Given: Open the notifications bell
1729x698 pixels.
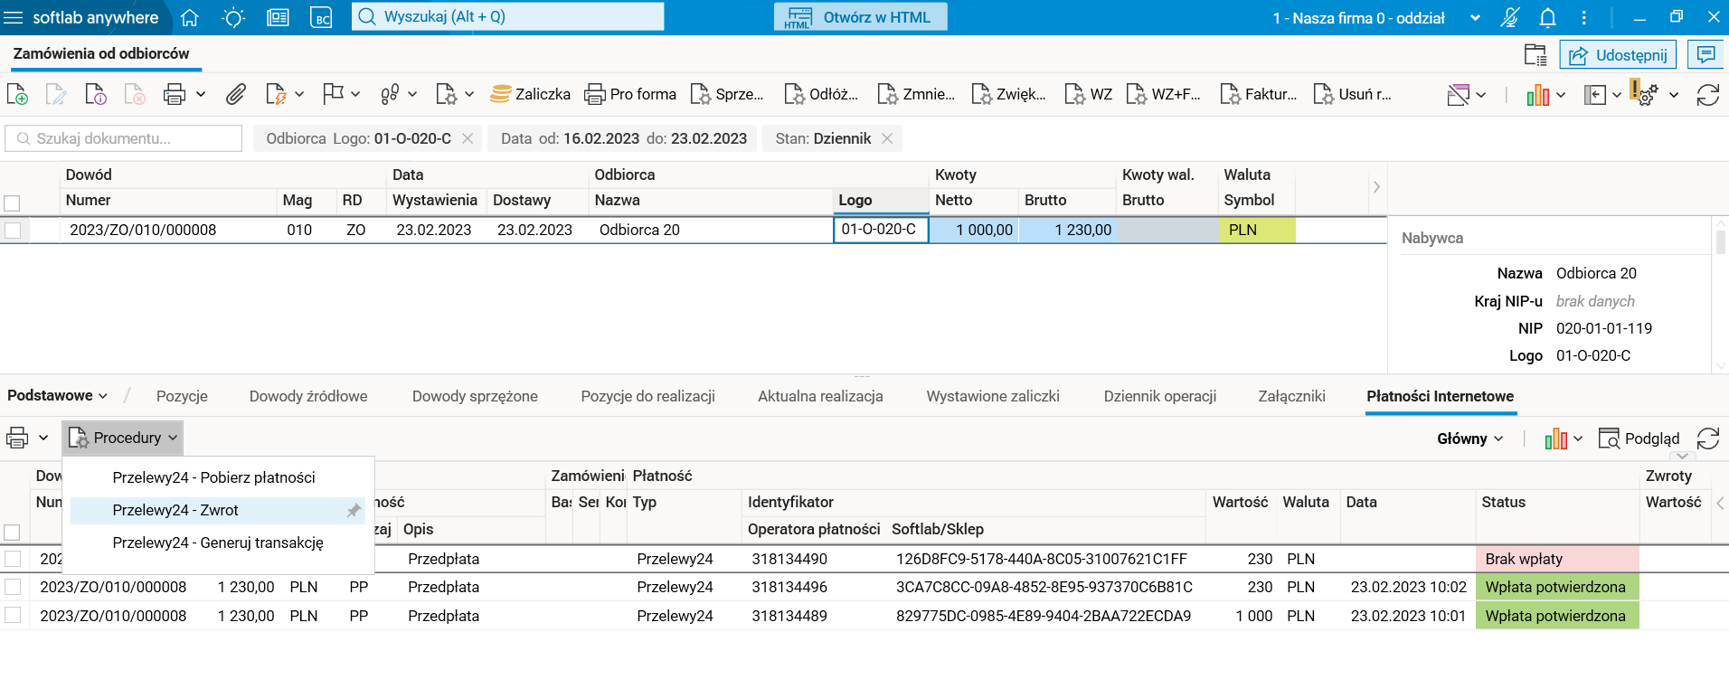Looking at the screenshot, I should click(x=1548, y=17).
